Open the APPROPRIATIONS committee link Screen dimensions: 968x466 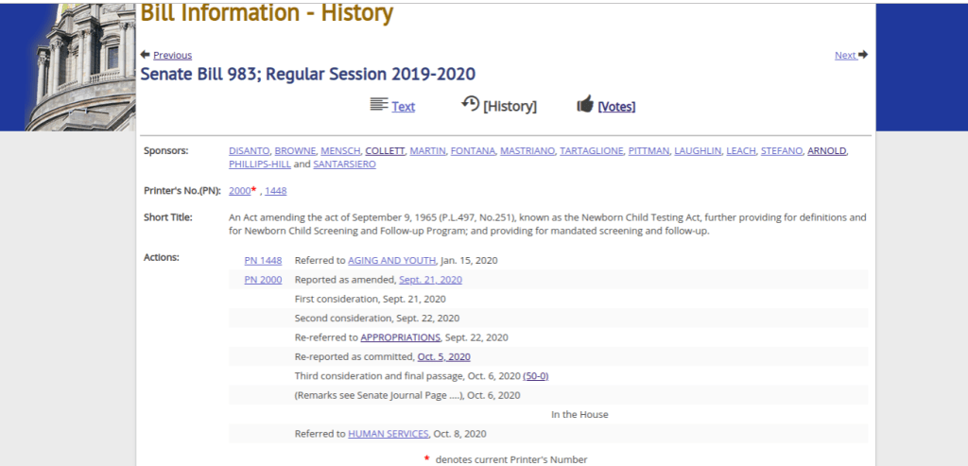coord(400,337)
